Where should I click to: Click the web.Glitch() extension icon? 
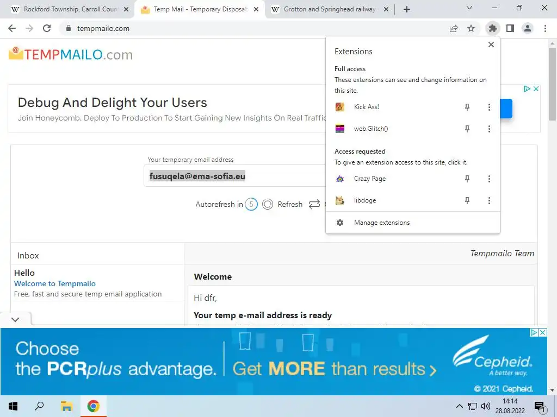340,129
